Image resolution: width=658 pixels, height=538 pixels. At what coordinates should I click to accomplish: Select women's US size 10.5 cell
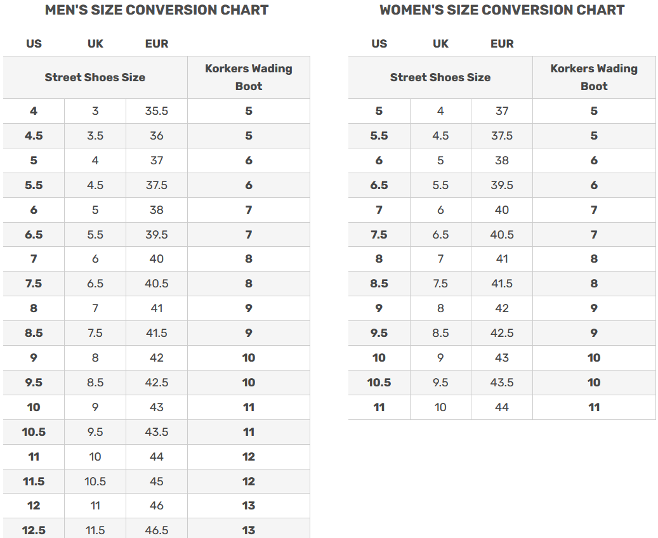(x=379, y=383)
